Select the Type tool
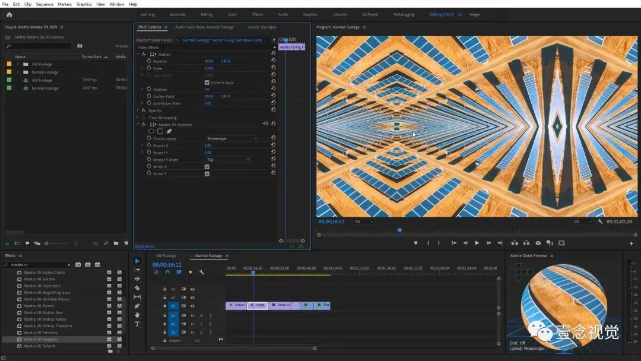The height and width of the screenshot is (361, 641). pos(137,324)
